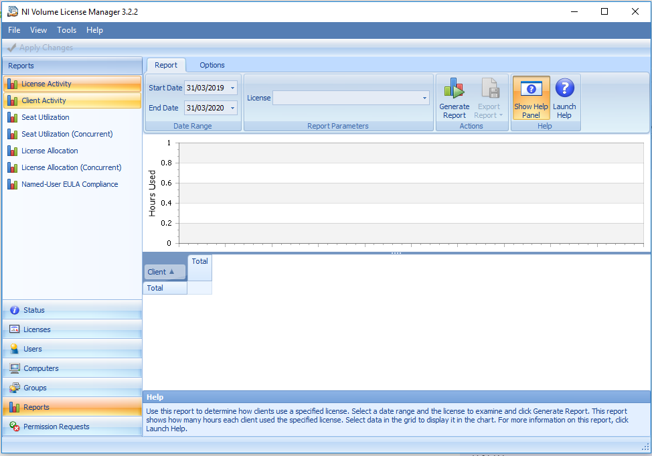Toggle the Show Help Panel button
The width and height of the screenshot is (652, 456).
(531, 98)
